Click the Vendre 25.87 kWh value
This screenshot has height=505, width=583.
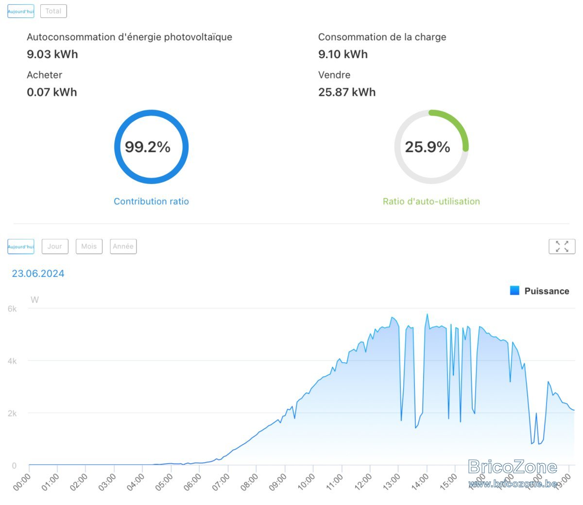347,92
